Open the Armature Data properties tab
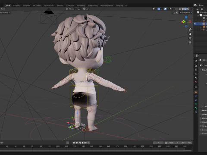 [x=196, y=104]
